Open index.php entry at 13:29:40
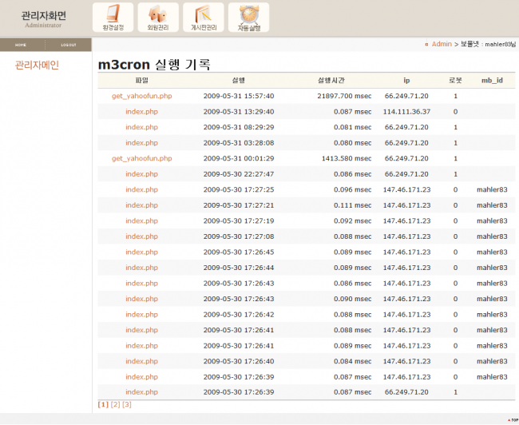Viewport: 519px width, 425px height. click(x=141, y=112)
